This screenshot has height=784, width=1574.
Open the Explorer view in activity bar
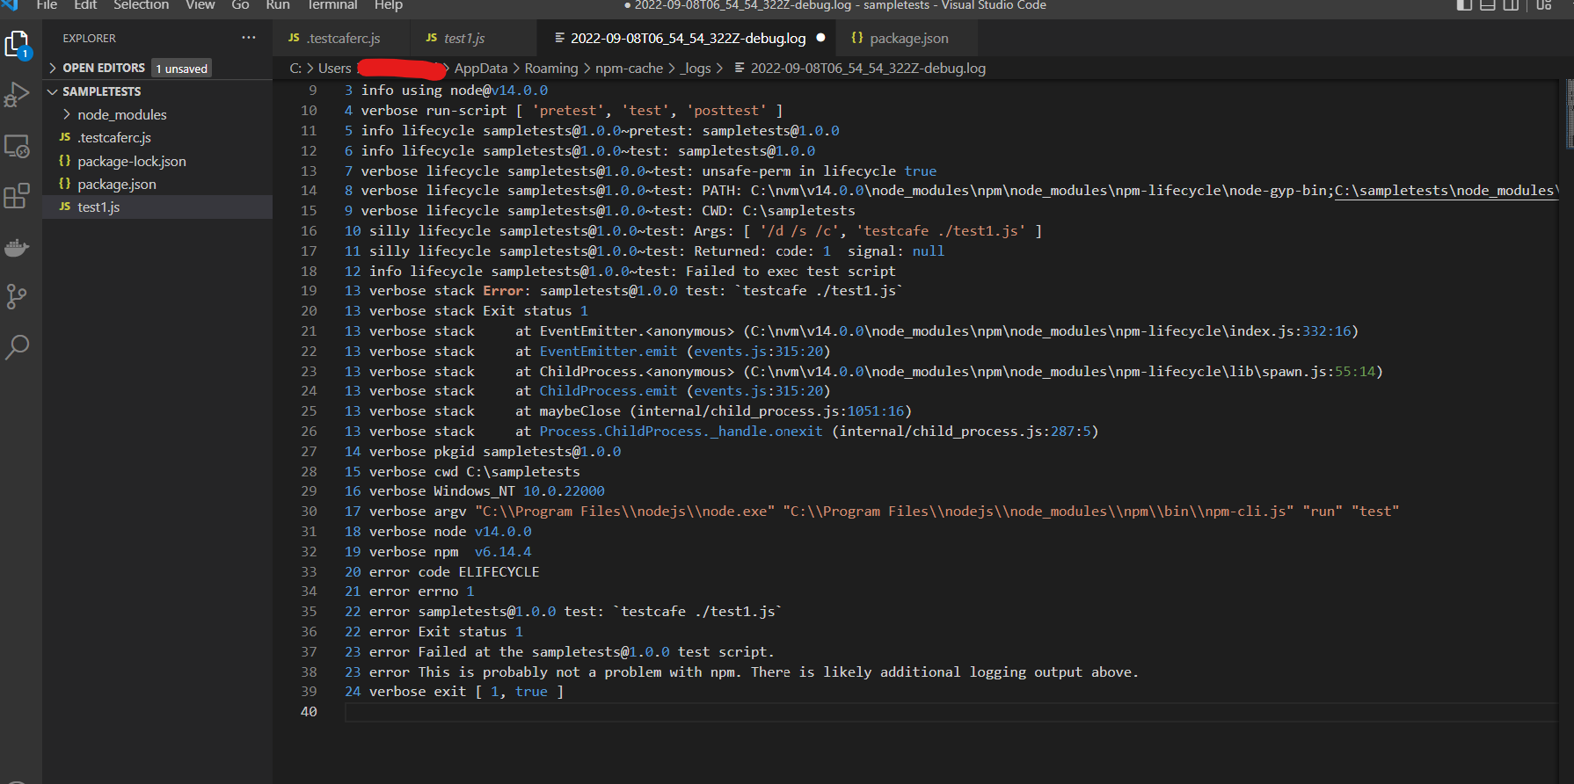coord(18,43)
